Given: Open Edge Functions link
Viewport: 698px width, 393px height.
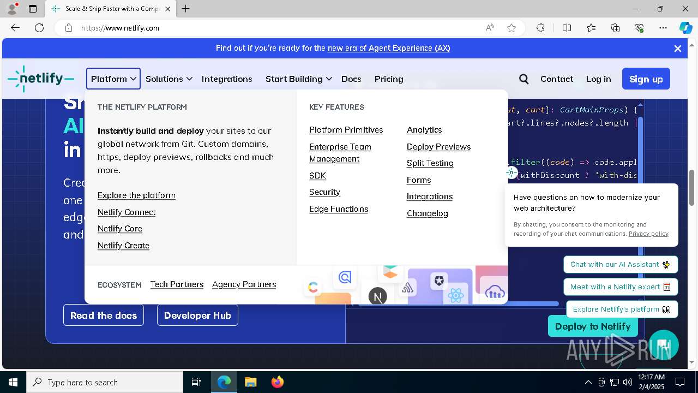Looking at the screenshot, I should click(x=339, y=209).
